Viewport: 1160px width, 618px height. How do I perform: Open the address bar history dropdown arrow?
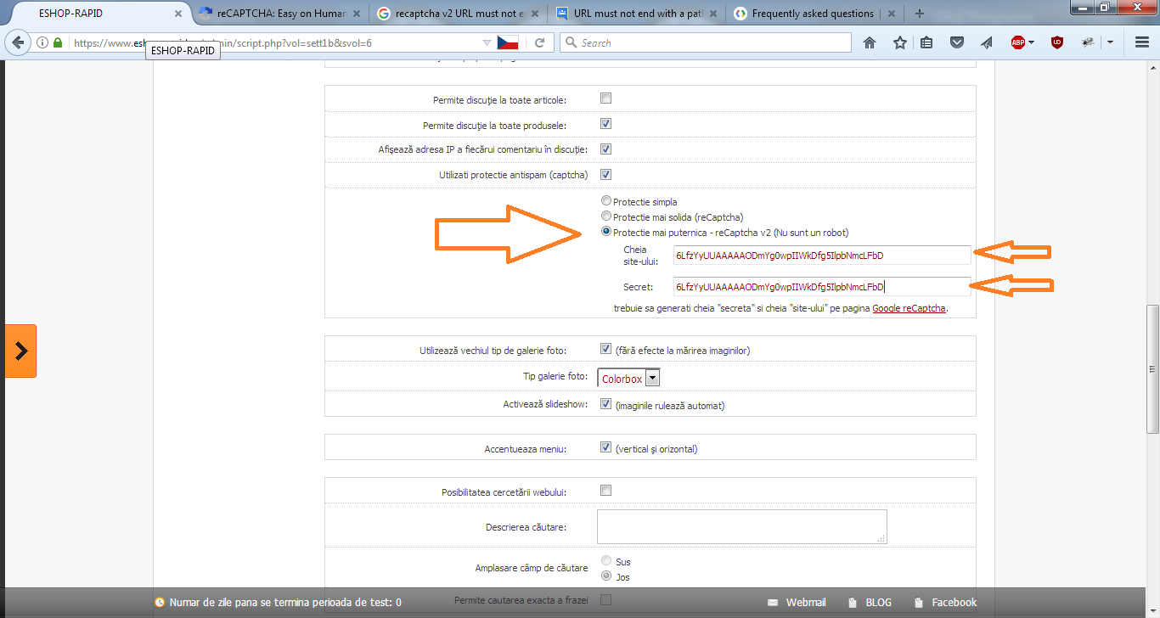point(487,42)
